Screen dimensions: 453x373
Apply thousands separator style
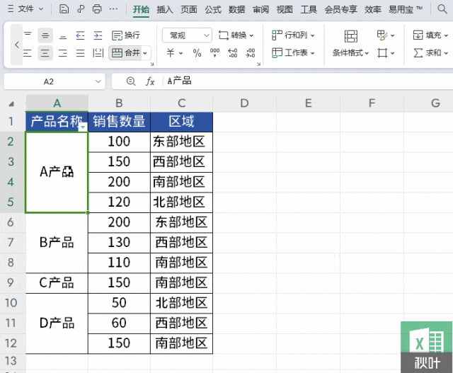(214, 53)
